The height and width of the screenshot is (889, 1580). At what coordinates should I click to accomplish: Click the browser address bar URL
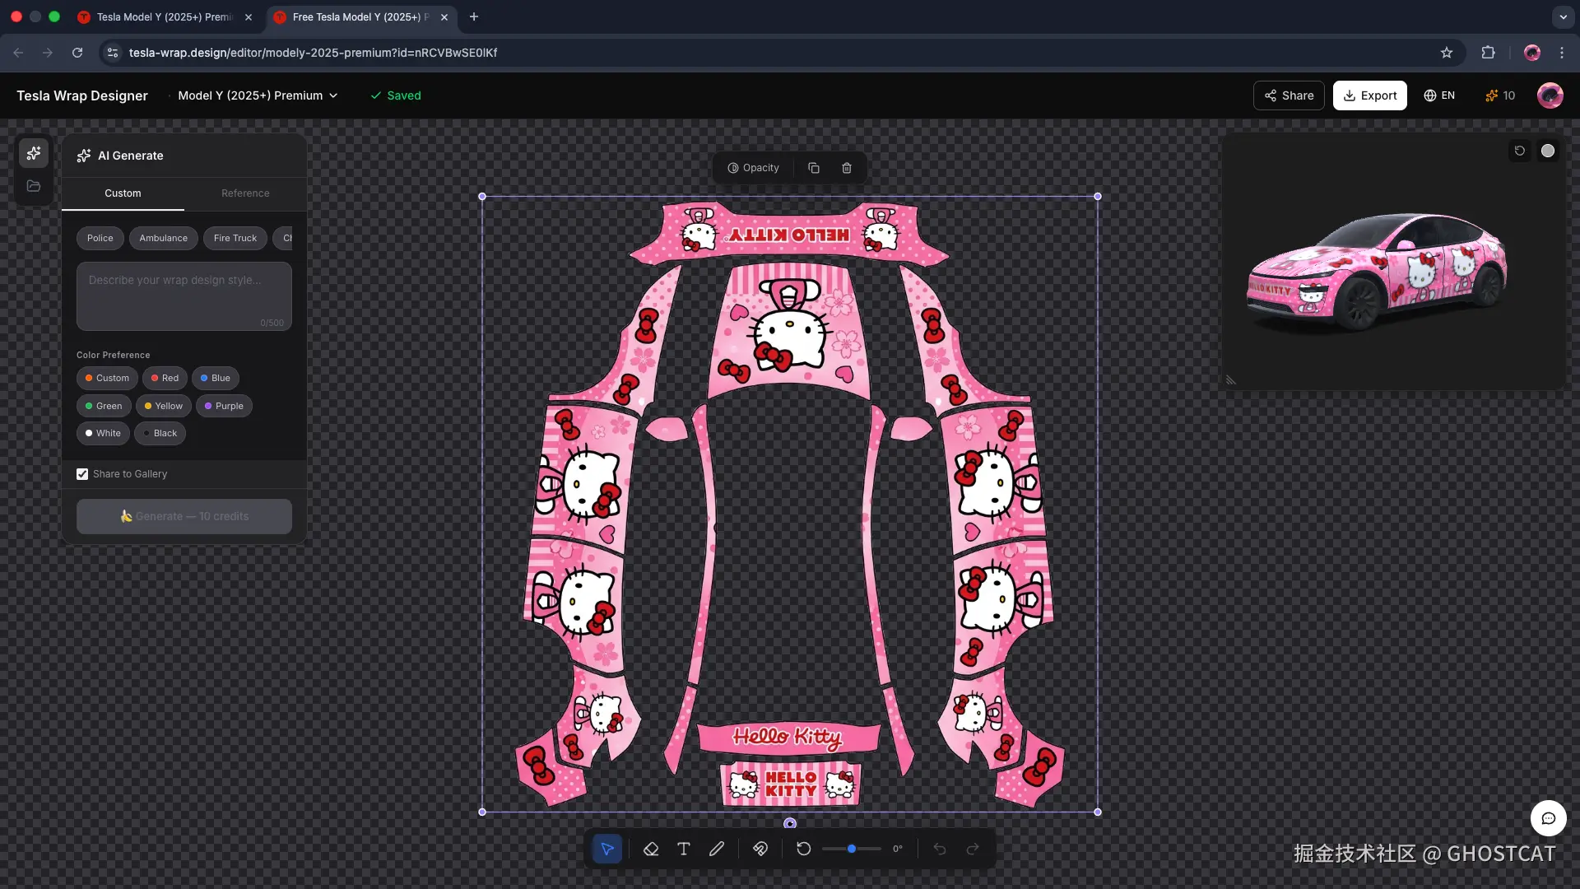[x=313, y=53]
